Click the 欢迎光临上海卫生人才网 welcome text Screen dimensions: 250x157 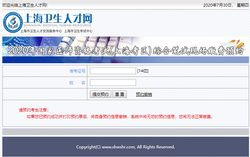point(25,5)
